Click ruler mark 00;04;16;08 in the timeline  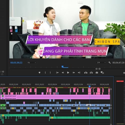[104, 84]
